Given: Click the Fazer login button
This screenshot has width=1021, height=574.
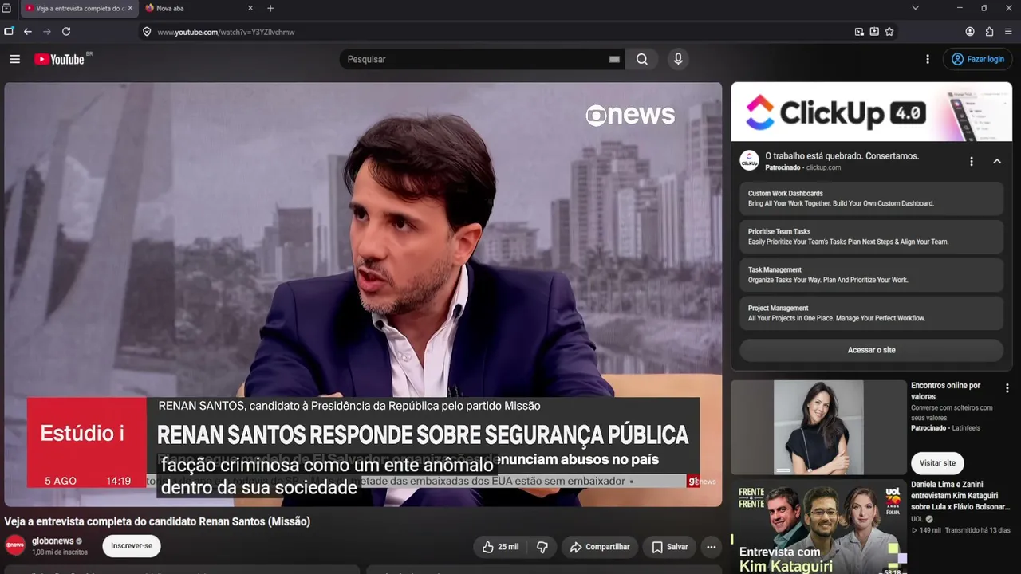Looking at the screenshot, I should pos(978,59).
